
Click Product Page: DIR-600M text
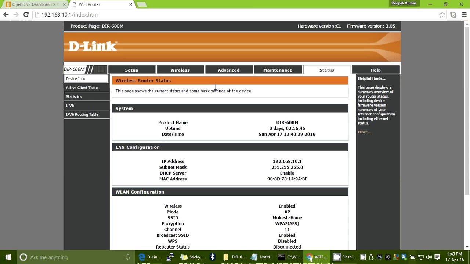pos(97,26)
